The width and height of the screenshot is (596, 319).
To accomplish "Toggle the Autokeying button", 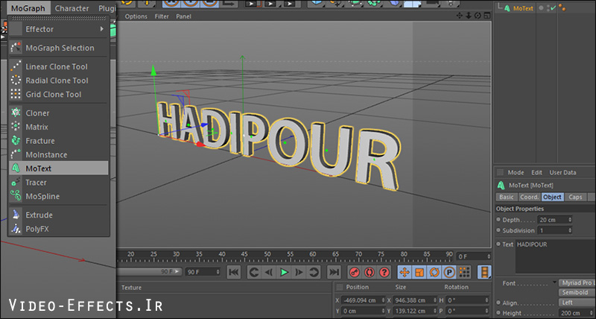I will pyautogui.click(x=370, y=272).
